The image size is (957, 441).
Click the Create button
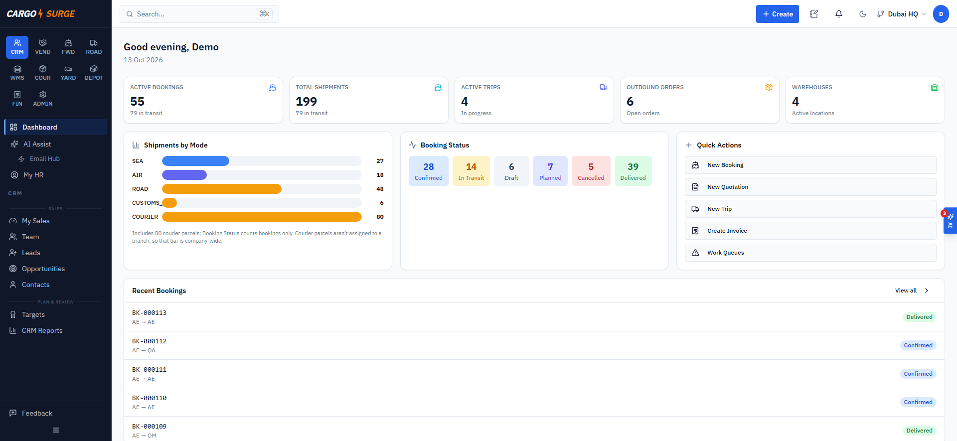tap(778, 14)
